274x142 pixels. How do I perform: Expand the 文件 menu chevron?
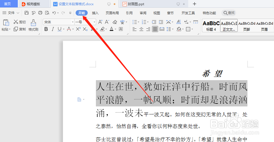click(18, 13)
